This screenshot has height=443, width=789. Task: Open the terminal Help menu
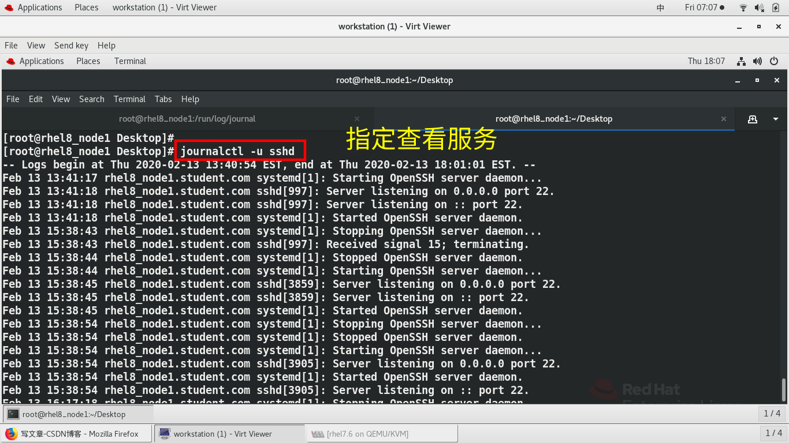click(190, 99)
